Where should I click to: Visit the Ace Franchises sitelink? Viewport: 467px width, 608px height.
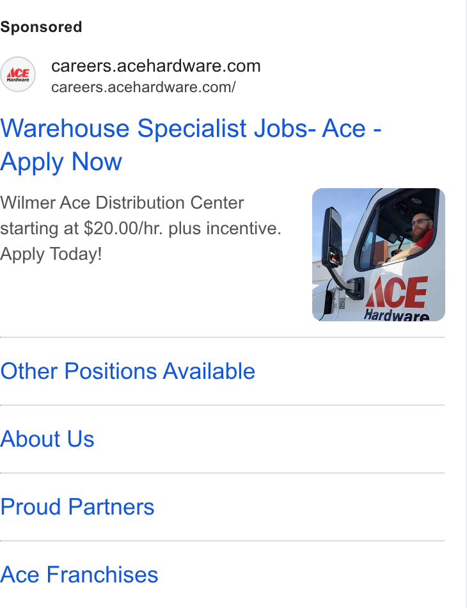click(79, 575)
